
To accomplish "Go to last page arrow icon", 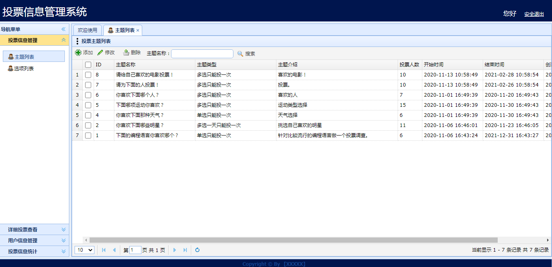I will tap(185, 250).
